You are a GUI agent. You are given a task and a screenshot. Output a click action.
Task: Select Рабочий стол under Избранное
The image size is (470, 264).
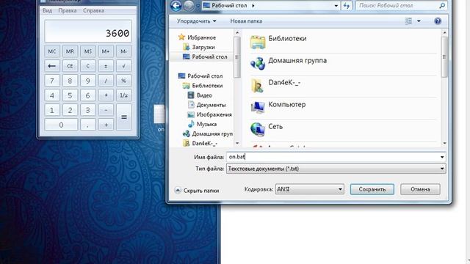(205, 56)
